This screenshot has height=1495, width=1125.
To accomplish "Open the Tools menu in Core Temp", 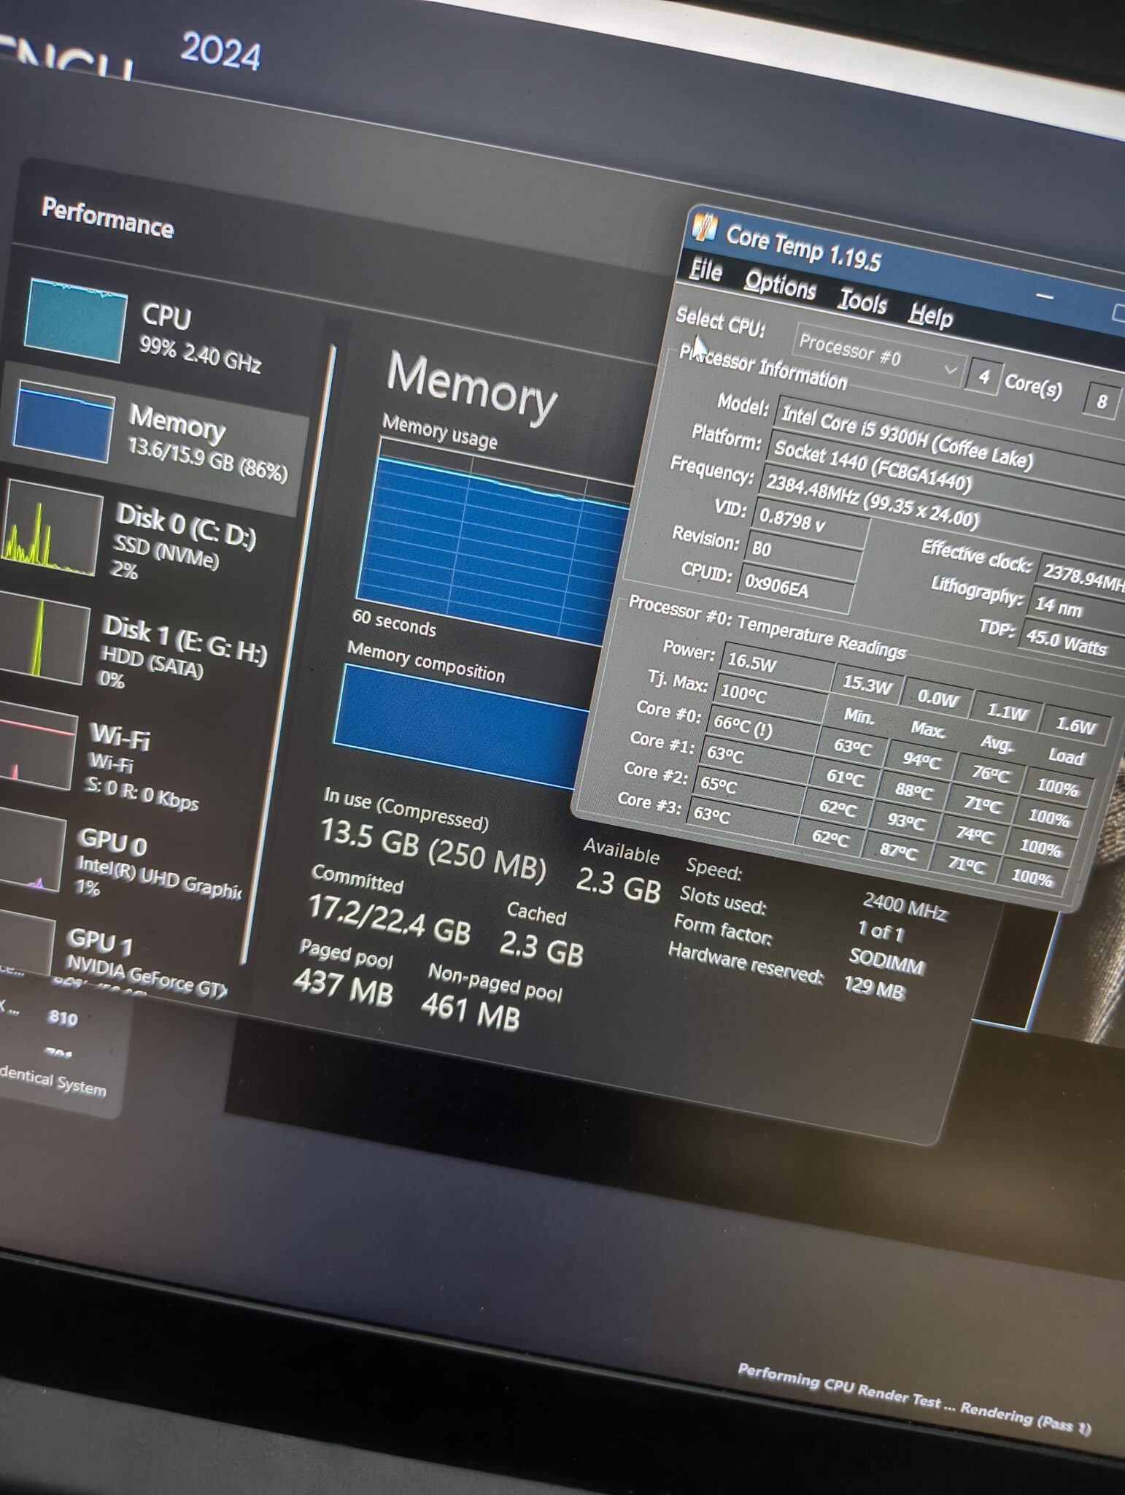I will [x=862, y=301].
